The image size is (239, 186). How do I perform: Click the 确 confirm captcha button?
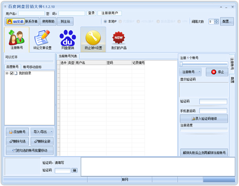pyautogui.click(x=74, y=170)
